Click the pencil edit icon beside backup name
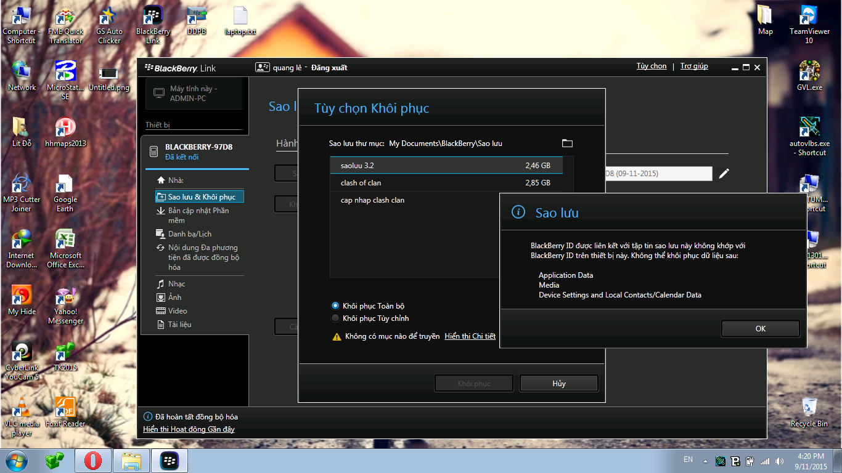Screen dimensions: 842x473 pos(724,174)
